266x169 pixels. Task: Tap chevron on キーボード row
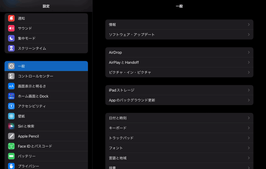pyautogui.click(x=249, y=128)
